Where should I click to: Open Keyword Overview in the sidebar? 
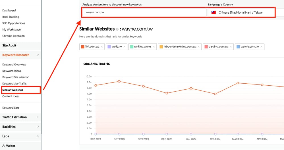pyautogui.click(x=14, y=65)
